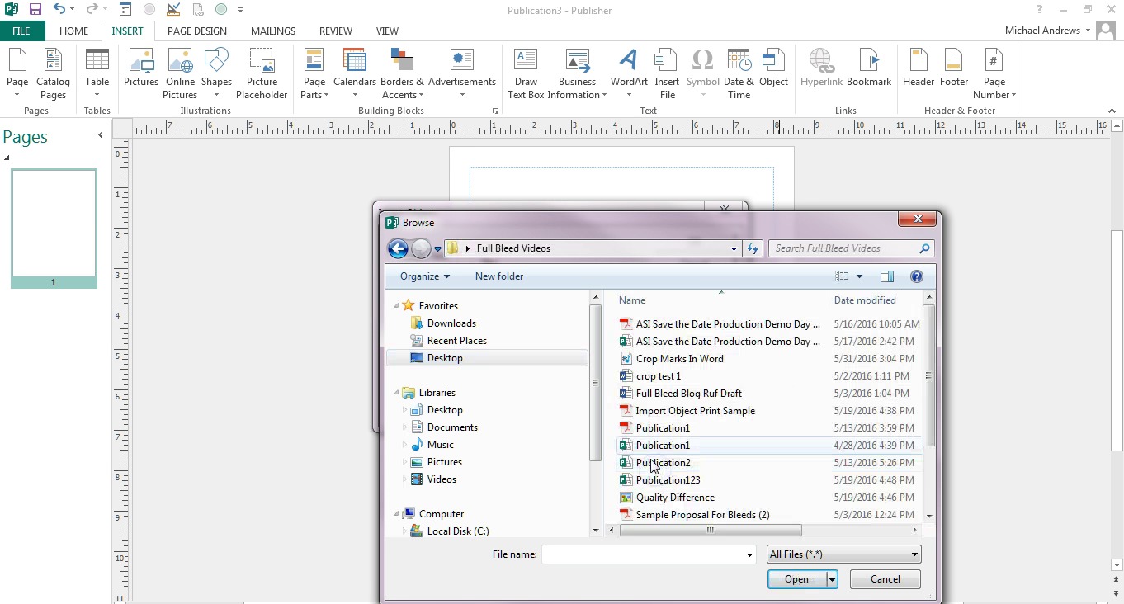Toggle the preview pane in Browse dialog
1124x604 pixels.
pos(887,276)
